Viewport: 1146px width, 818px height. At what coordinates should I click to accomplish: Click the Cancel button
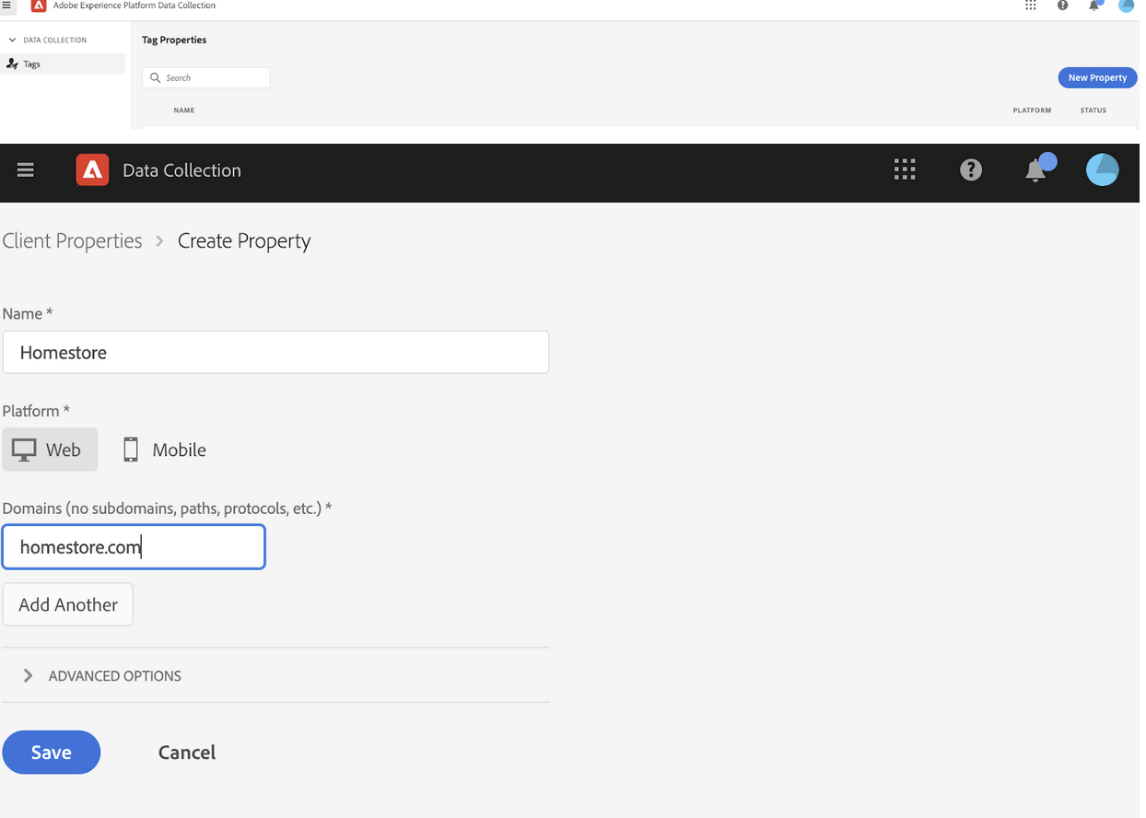[x=187, y=753]
